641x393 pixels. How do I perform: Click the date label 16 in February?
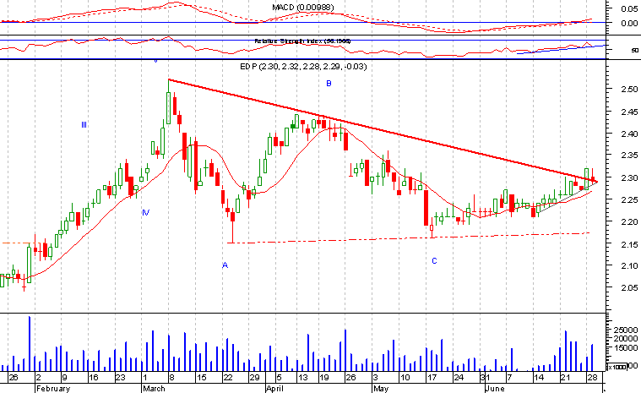point(94,378)
